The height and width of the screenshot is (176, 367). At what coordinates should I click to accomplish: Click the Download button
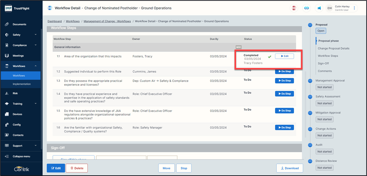[x=289, y=168]
